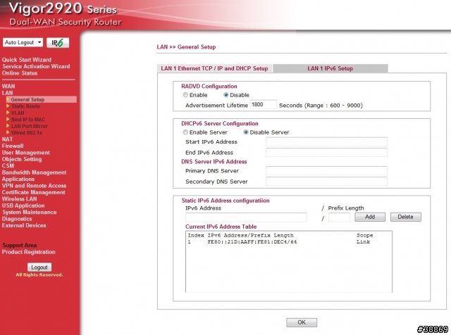
Task: Expand the CSM menu
Action: pyautogui.click(x=8, y=166)
